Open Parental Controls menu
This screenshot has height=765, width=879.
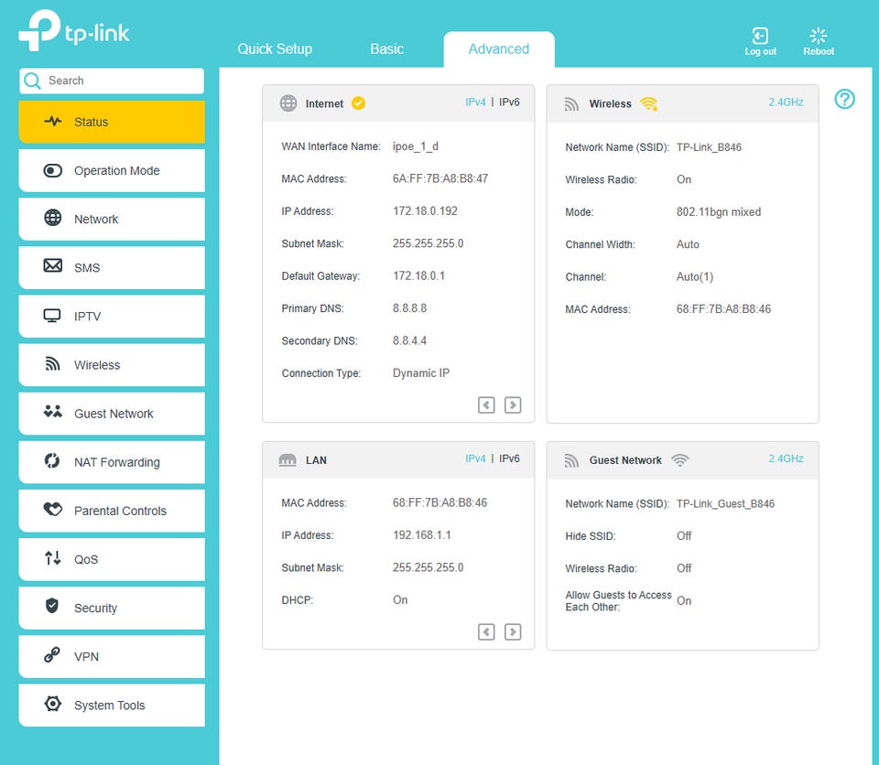pos(112,511)
